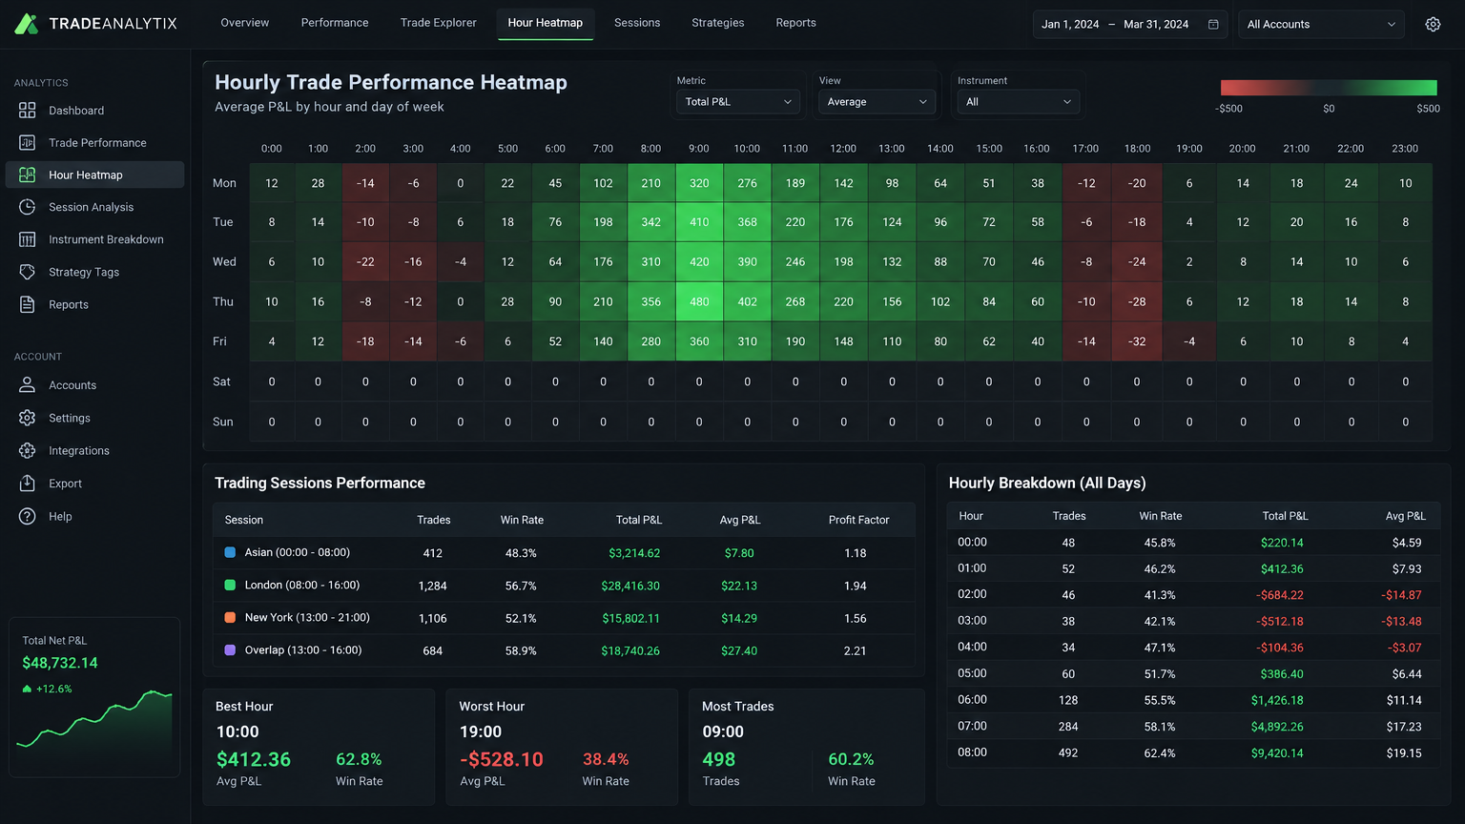Open the View dropdown showing Average
1465x824 pixels.
877,102
